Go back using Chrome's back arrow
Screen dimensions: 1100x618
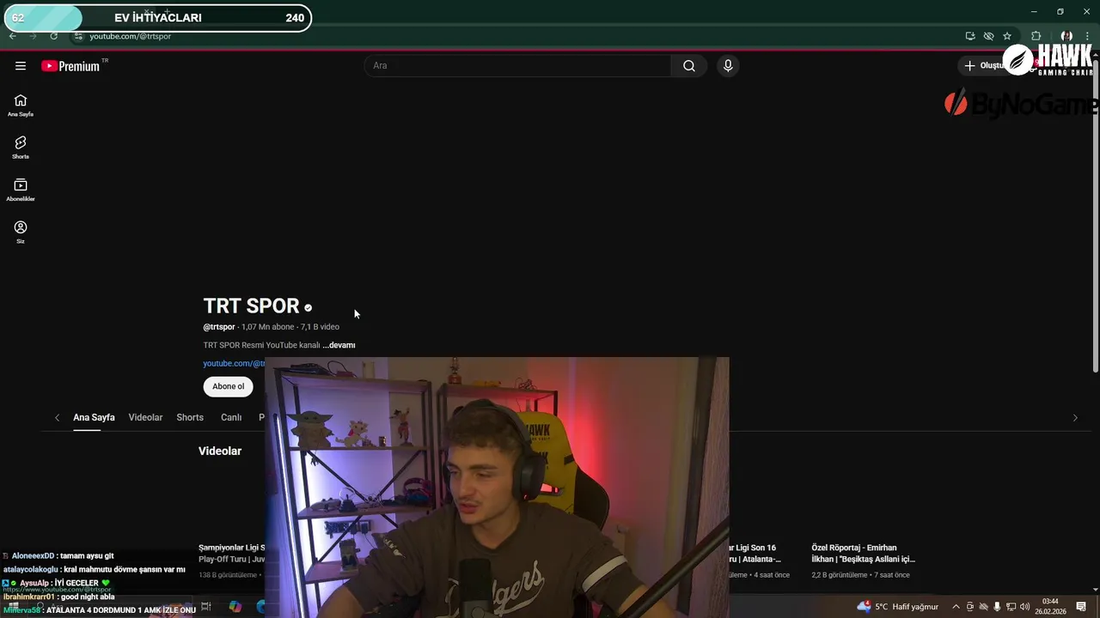13,36
